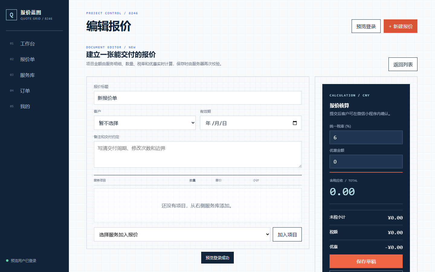Click the 预览登录成功 toast notification
Viewport: 435px width, 272px height.
217,258
